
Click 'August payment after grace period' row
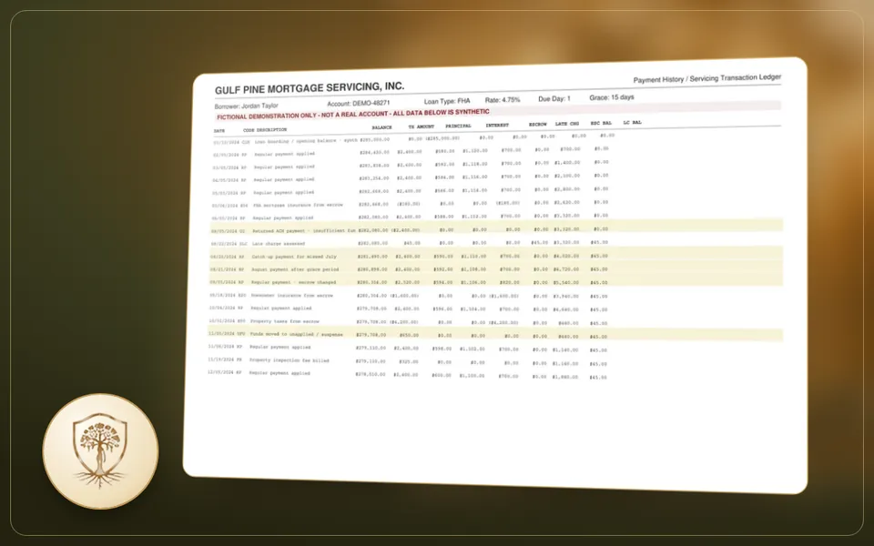point(495,269)
